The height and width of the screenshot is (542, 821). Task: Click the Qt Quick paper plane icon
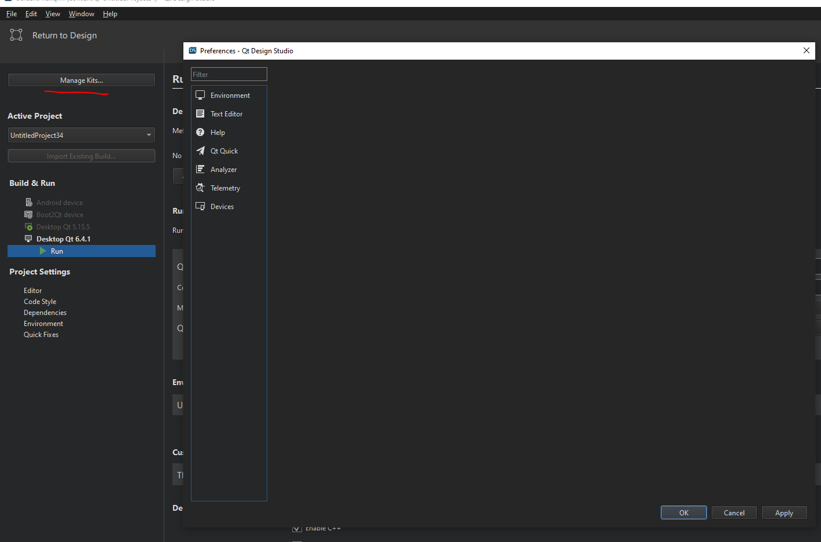click(200, 151)
